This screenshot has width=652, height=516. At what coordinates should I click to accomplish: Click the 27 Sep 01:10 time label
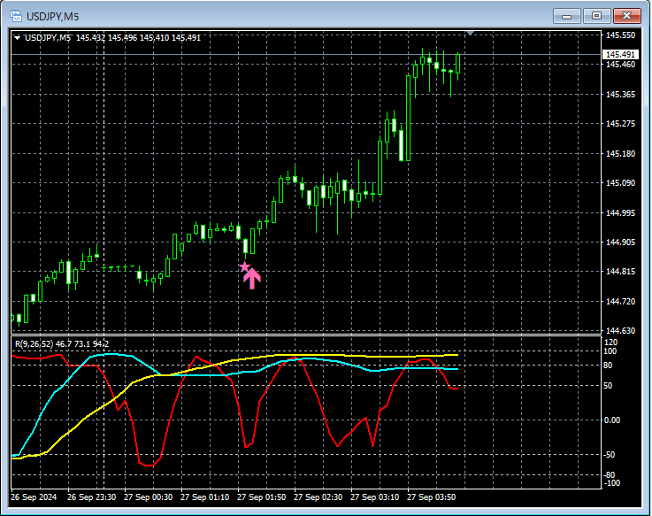(x=204, y=497)
